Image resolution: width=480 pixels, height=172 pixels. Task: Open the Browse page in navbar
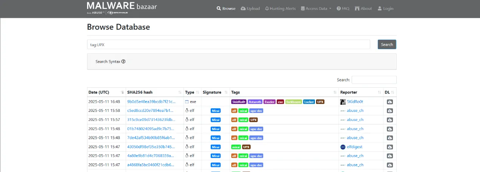(226, 8)
